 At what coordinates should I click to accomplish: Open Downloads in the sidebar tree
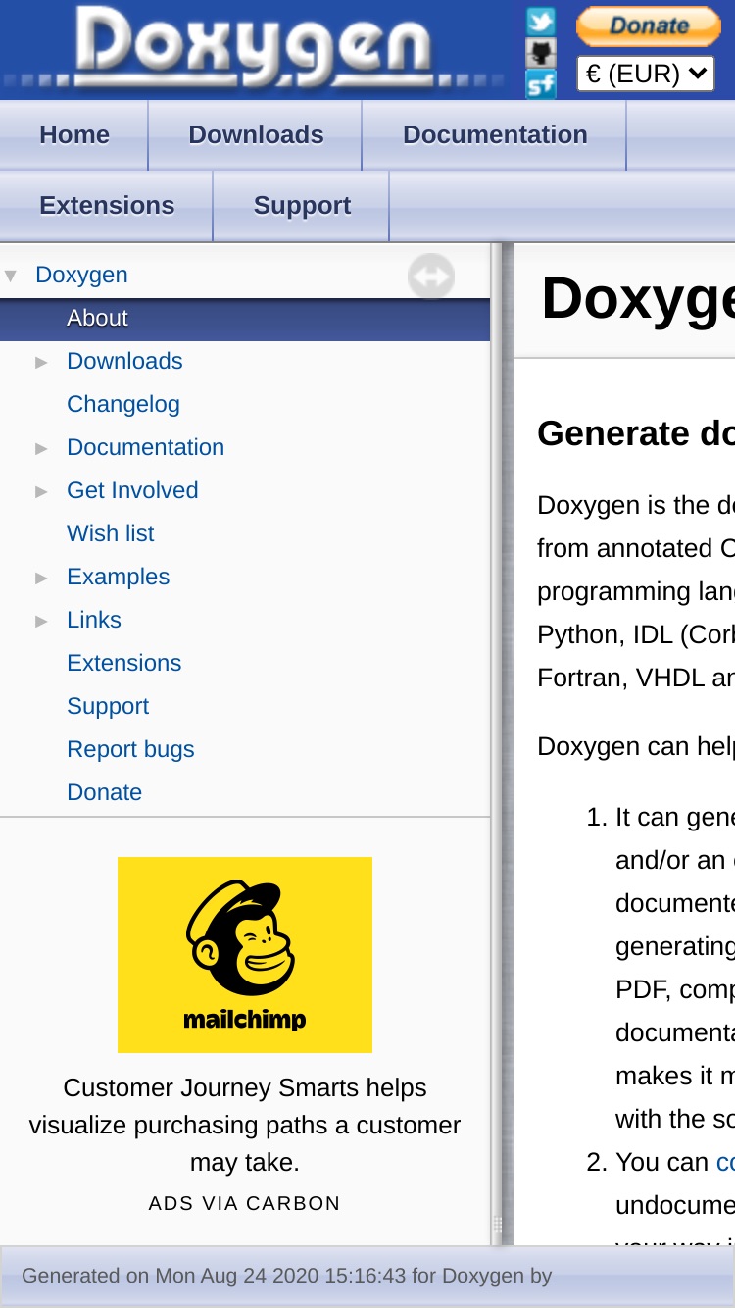click(124, 361)
